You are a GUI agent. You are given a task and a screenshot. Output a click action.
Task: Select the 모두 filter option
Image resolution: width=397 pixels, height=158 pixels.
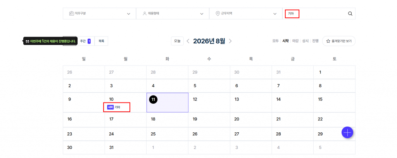click(x=276, y=41)
